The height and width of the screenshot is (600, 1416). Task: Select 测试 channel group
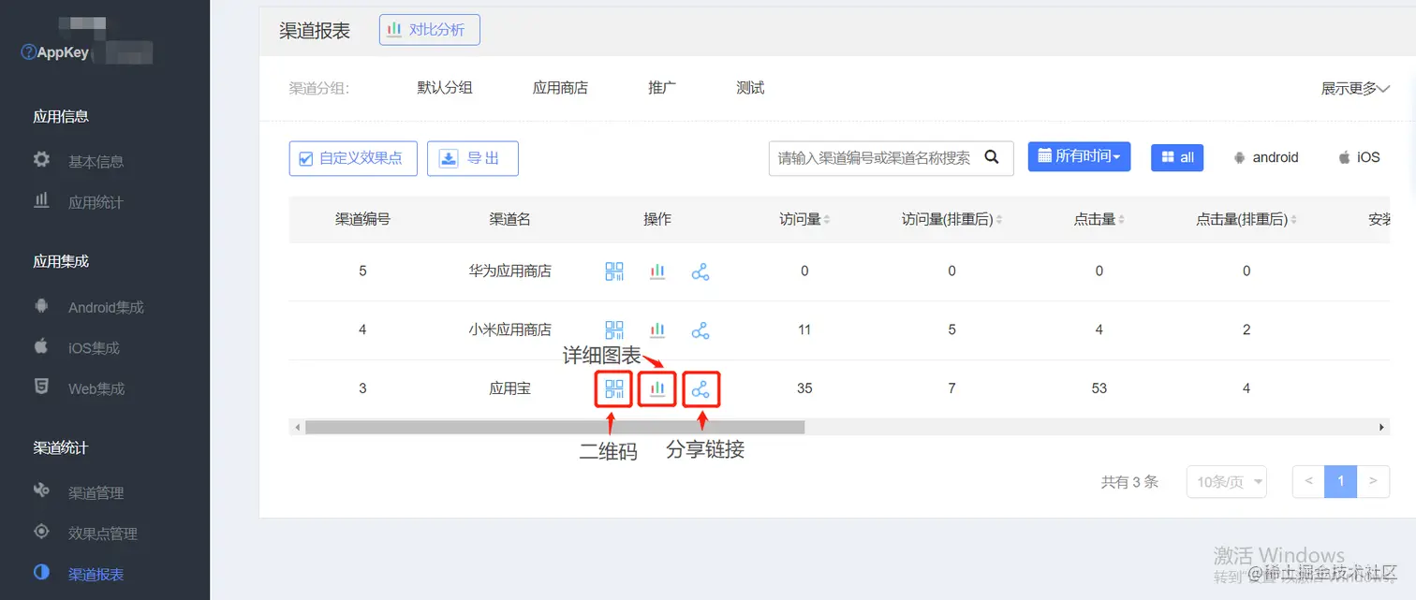[750, 88]
